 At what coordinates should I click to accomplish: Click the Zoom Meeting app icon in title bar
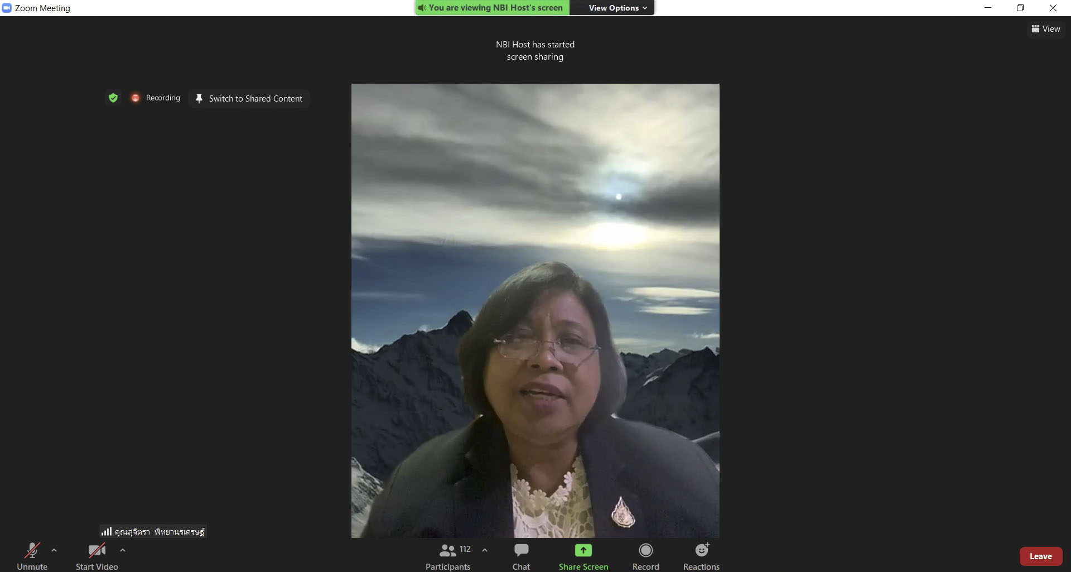pos(7,8)
